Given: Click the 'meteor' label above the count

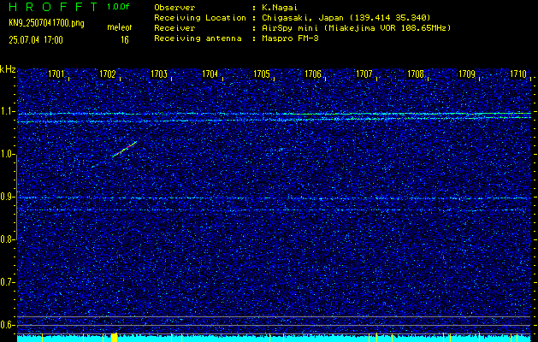Looking at the screenshot, I should point(120,27).
